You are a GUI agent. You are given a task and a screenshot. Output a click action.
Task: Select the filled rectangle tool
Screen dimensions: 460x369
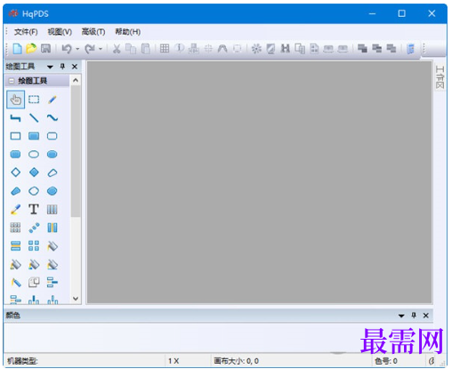pos(34,136)
